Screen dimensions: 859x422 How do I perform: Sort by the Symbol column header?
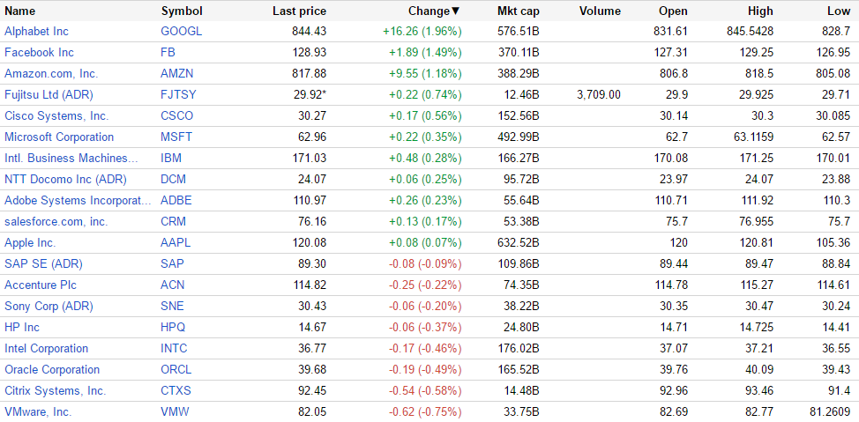pos(182,11)
